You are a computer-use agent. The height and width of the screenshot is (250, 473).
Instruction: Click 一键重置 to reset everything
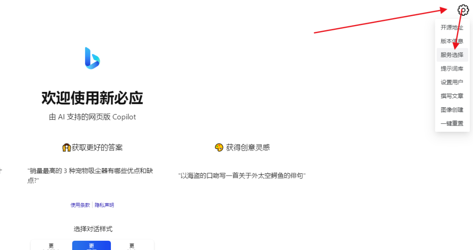pyautogui.click(x=452, y=123)
